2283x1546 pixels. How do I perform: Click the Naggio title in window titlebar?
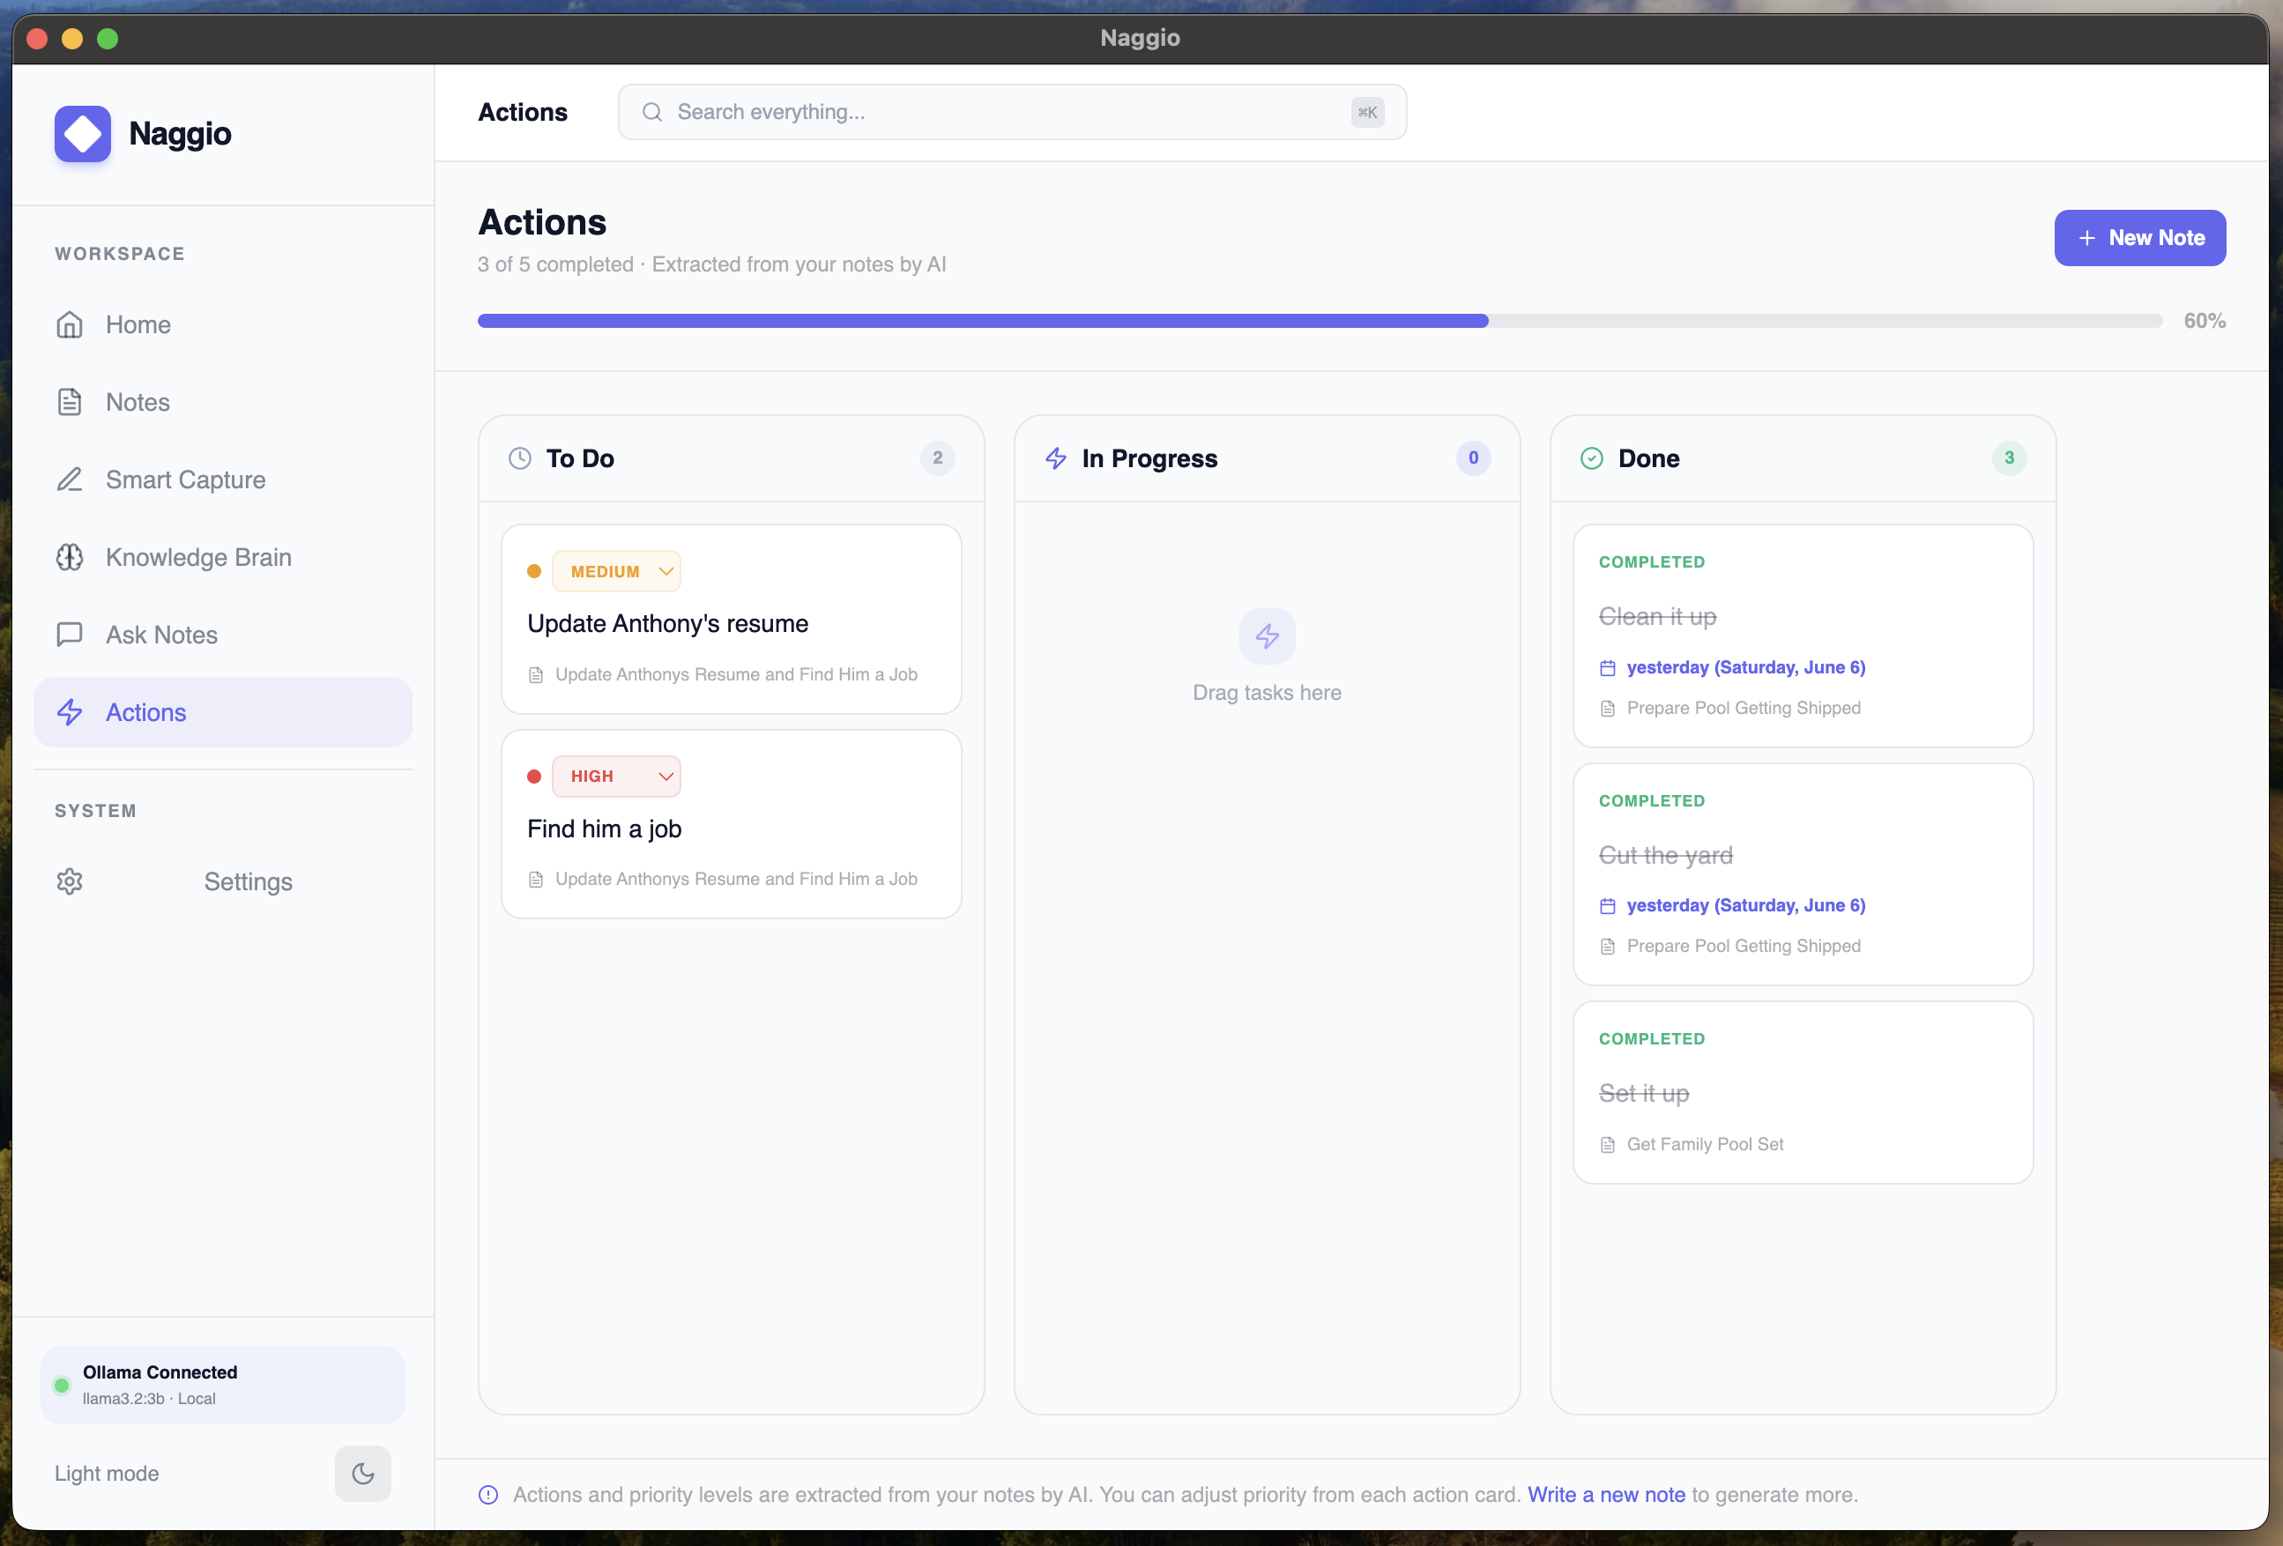[x=1140, y=38]
